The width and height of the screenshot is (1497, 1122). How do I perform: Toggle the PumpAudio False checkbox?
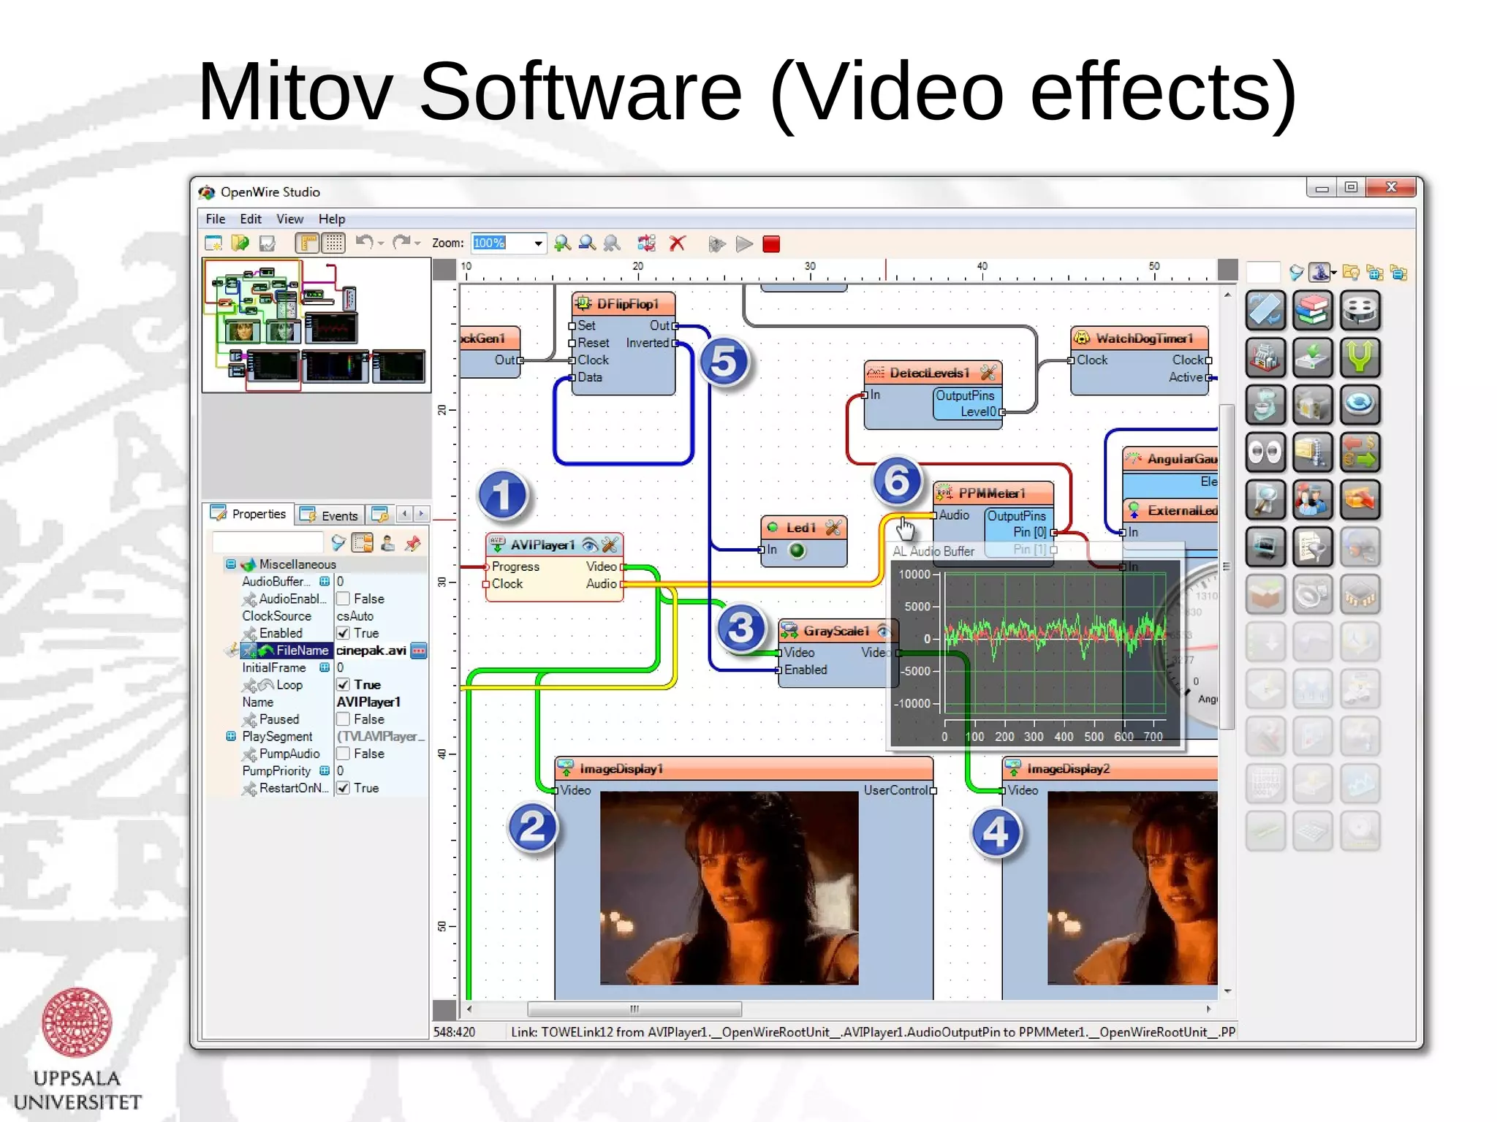pyautogui.click(x=343, y=754)
